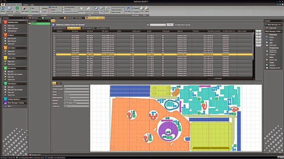Select the Jobs prepared tab
The height and width of the screenshot is (159, 284).
pos(59,28)
